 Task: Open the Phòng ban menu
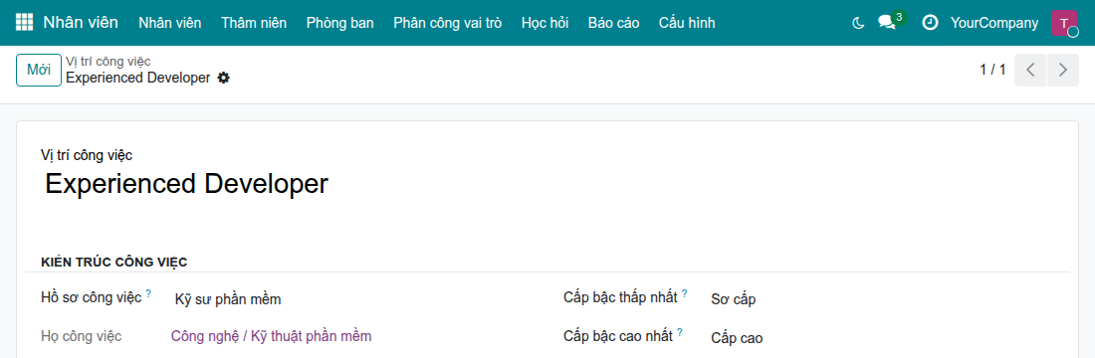coord(340,23)
